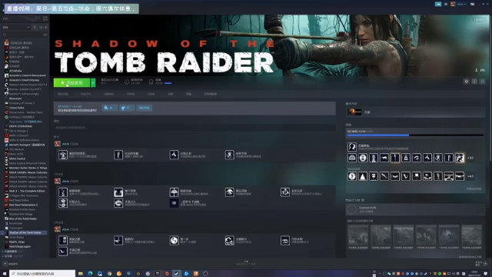Open advanced filter icon beside sidebar search
Viewport: 492px width, 277px height.
coord(45,35)
